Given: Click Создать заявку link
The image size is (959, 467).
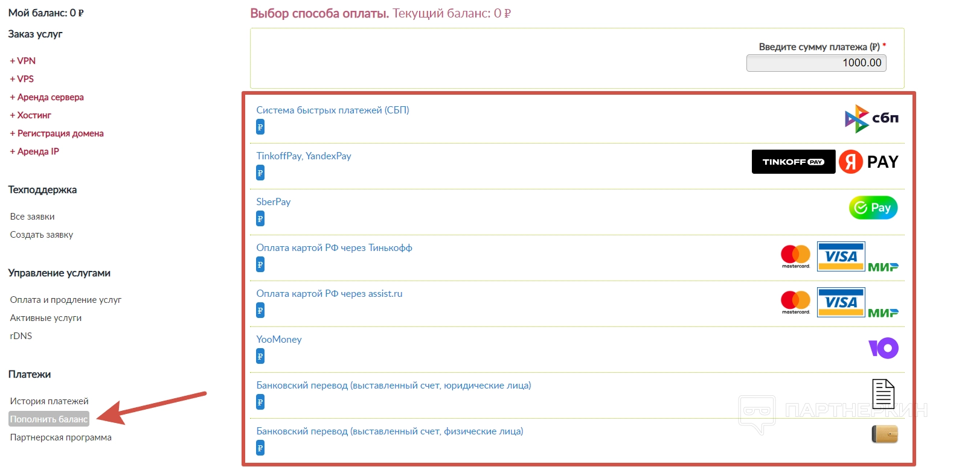Looking at the screenshot, I should (42, 235).
